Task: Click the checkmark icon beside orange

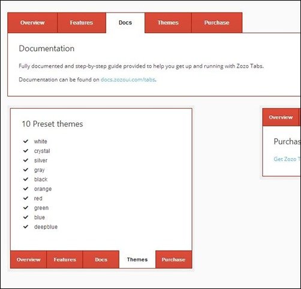Action: click(x=26, y=188)
